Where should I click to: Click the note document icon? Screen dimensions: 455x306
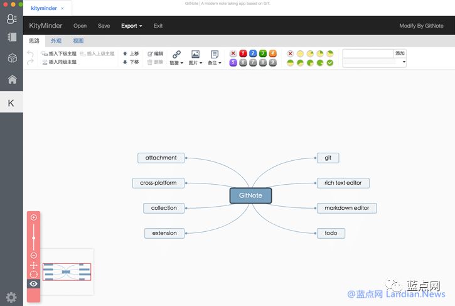[215, 54]
